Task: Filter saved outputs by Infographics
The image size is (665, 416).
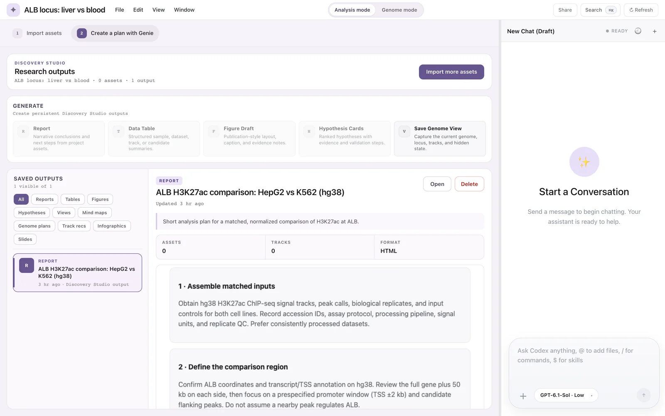Action: pos(112,226)
